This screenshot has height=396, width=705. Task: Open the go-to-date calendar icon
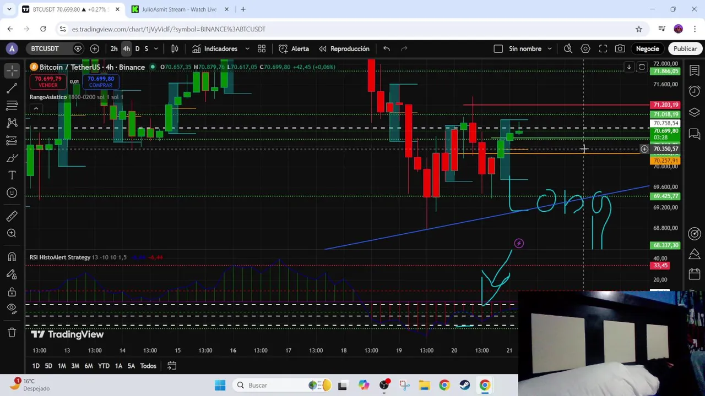tap(172, 366)
